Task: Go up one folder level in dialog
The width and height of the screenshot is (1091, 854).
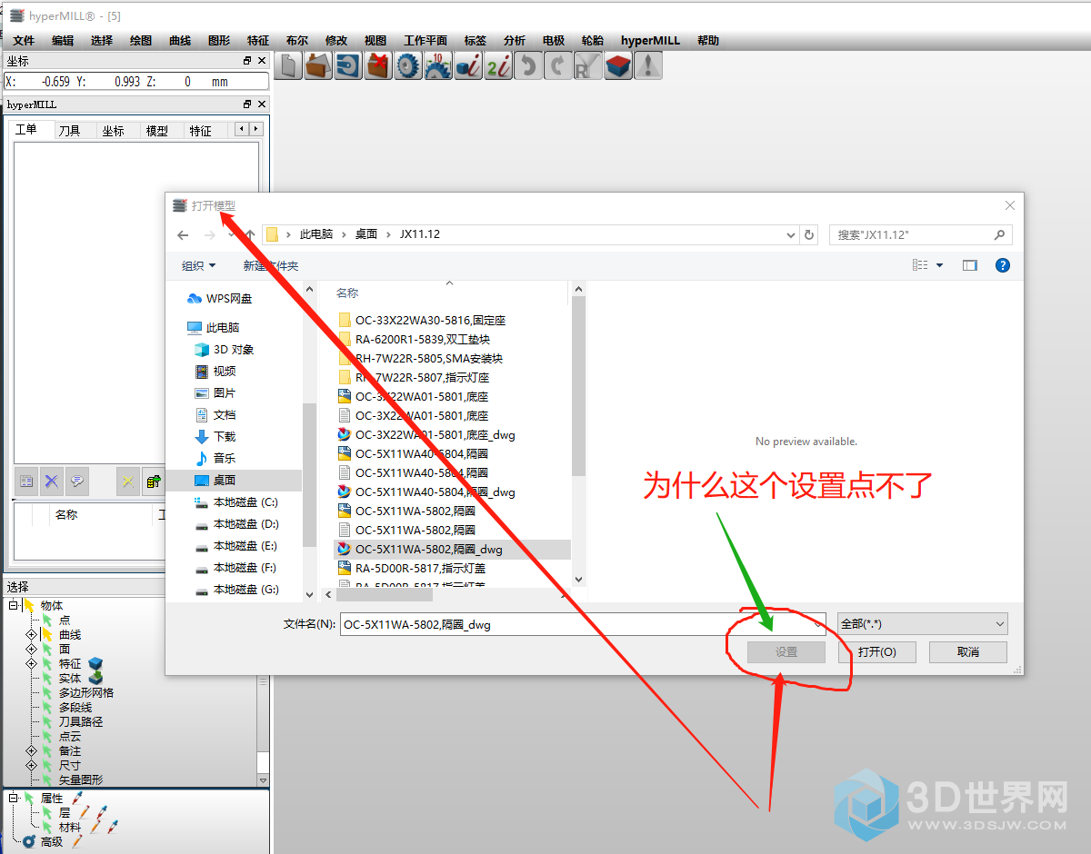Action: (250, 234)
